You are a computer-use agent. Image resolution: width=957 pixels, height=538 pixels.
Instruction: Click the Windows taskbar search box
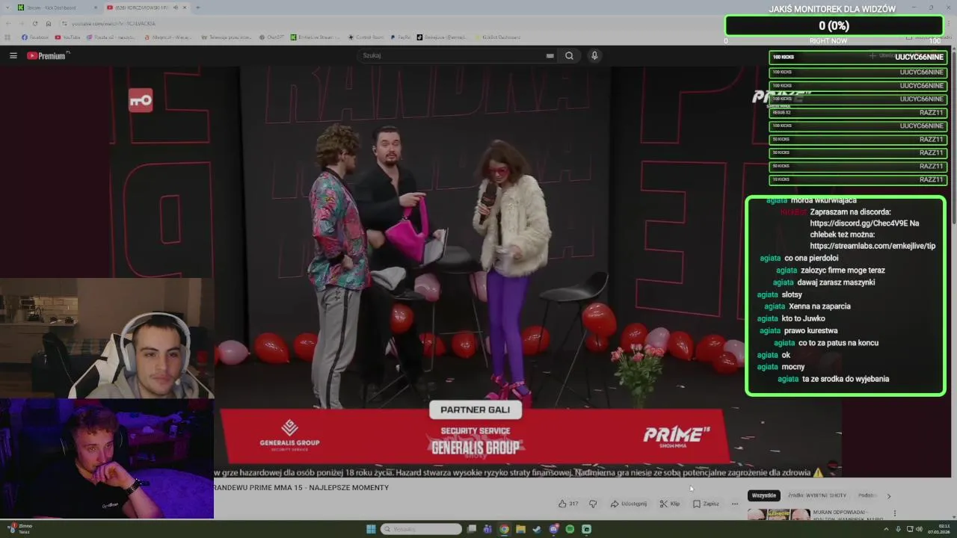(x=421, y=529)
